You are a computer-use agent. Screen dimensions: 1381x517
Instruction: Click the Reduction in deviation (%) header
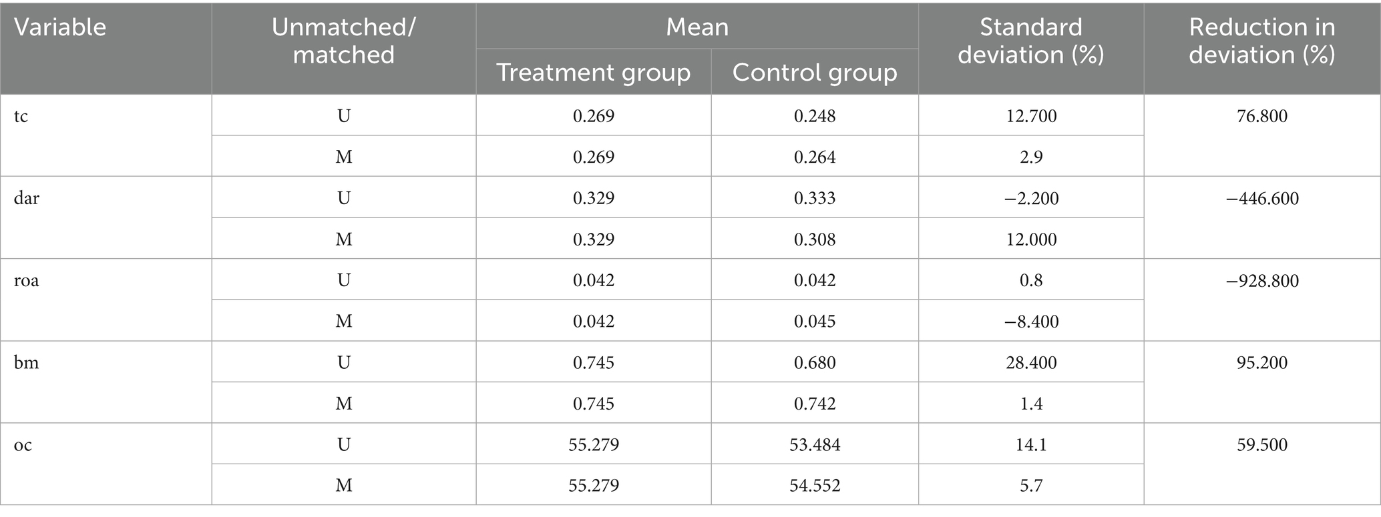pyautogui.click(x=1261, y=41)
